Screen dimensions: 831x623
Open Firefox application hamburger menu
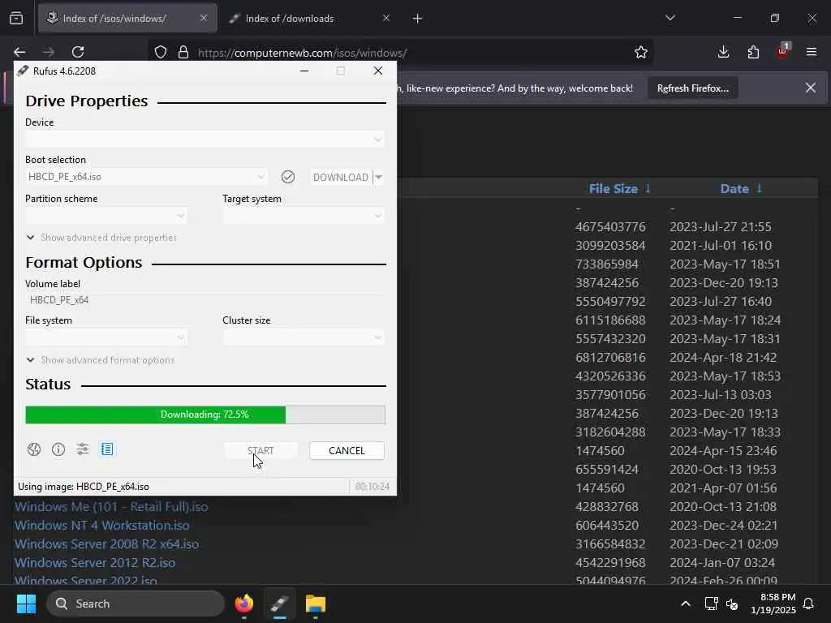[x=812, y=52]
